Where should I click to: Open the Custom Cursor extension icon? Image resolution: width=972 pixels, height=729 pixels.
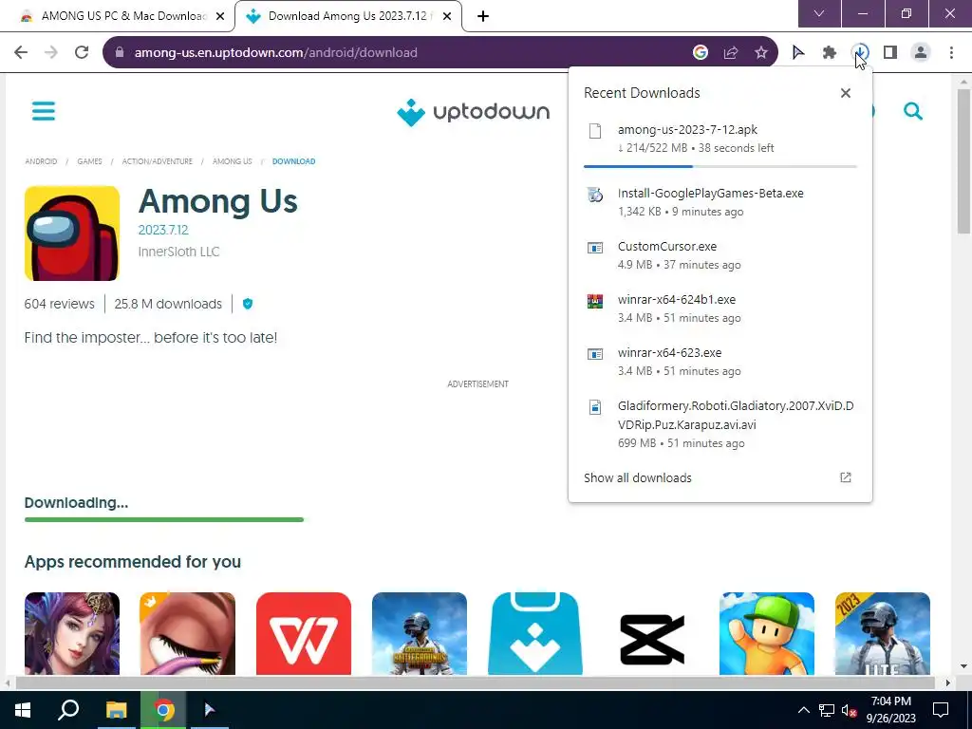click(x=798, y=53)
